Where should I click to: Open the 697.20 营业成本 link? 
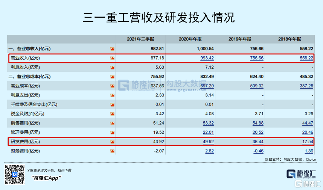point(207,86)
